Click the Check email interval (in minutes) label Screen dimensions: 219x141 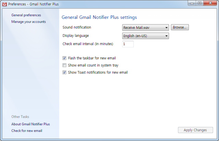[88, 44]
